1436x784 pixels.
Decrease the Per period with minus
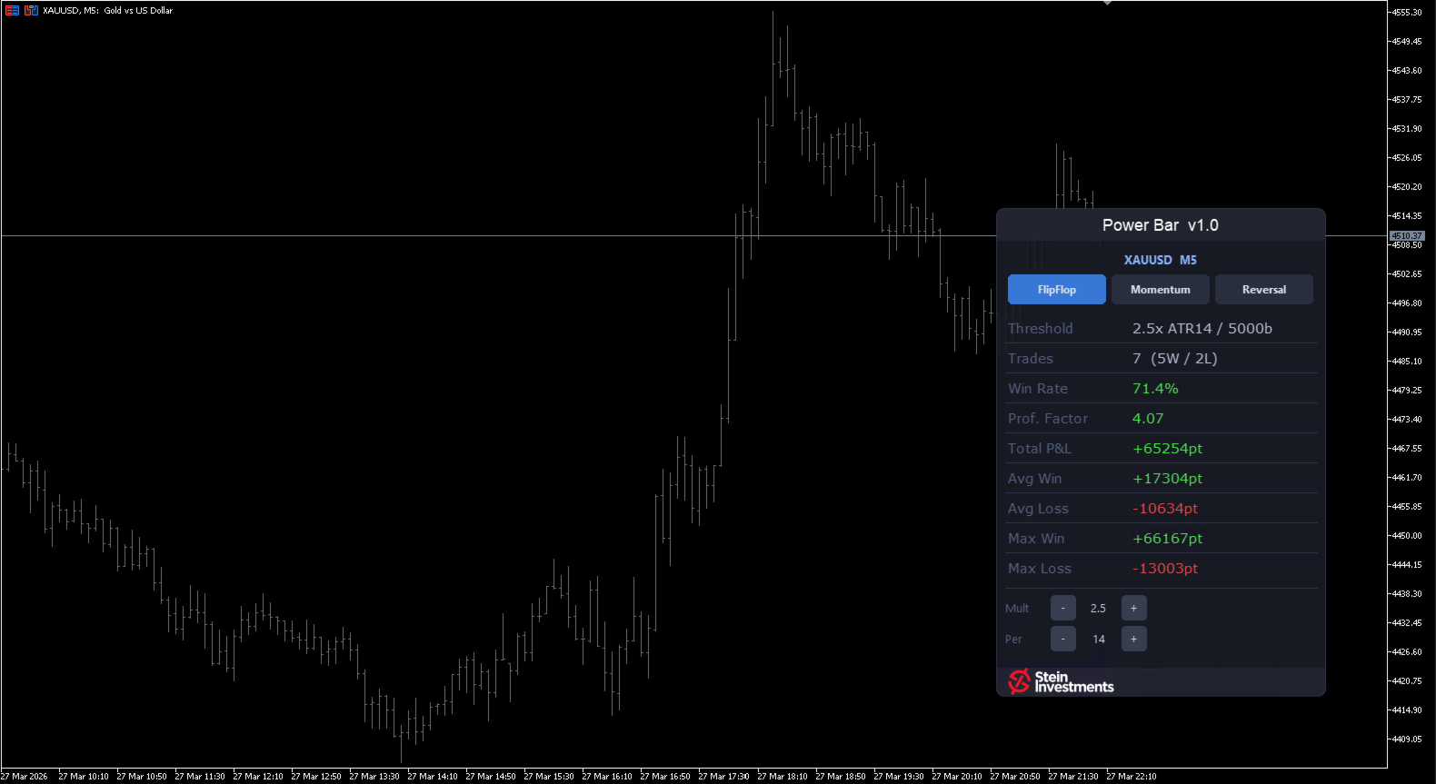click(x=1062, y=639)
